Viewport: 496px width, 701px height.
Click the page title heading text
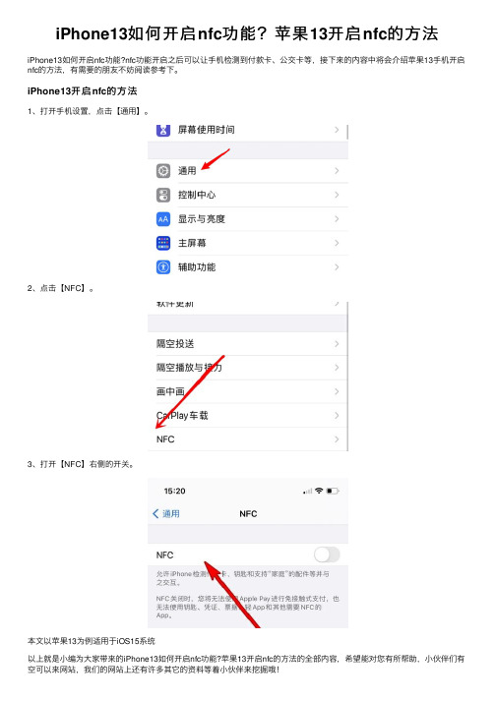click(x=247, y=34)
